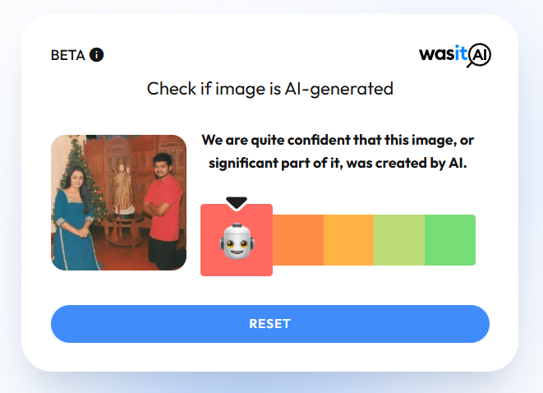Click the woman in blue dress in photo
The image size is (543, 393).
pos(74,217)
